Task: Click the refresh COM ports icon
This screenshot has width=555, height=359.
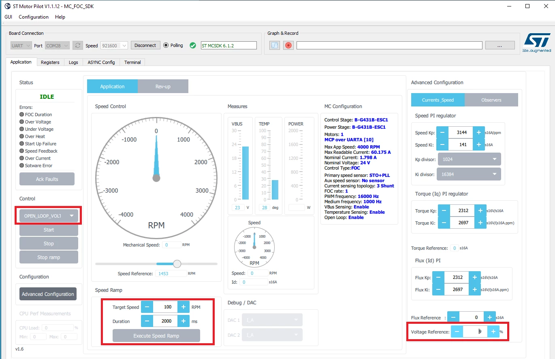Action: click(x=78, y=45)
